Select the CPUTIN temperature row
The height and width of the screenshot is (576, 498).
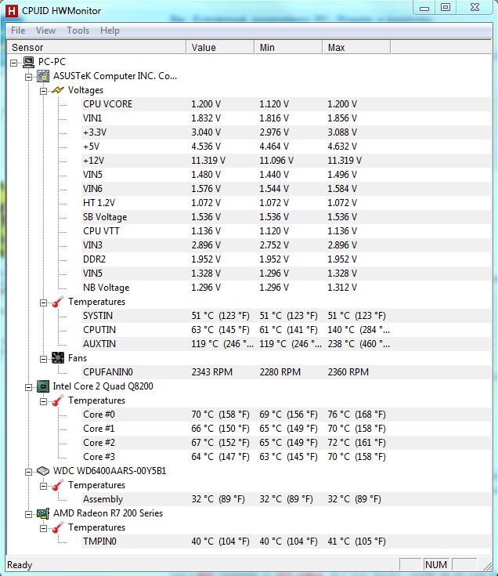pos(287,330)
